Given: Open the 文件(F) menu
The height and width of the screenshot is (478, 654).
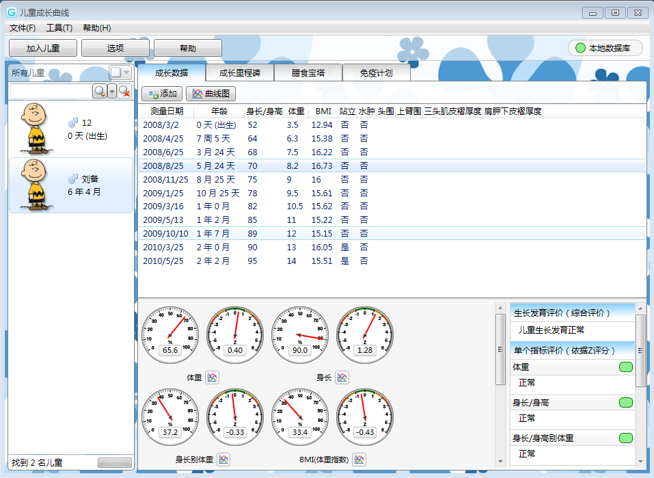Looking at the screenshot, I should 23,28.
